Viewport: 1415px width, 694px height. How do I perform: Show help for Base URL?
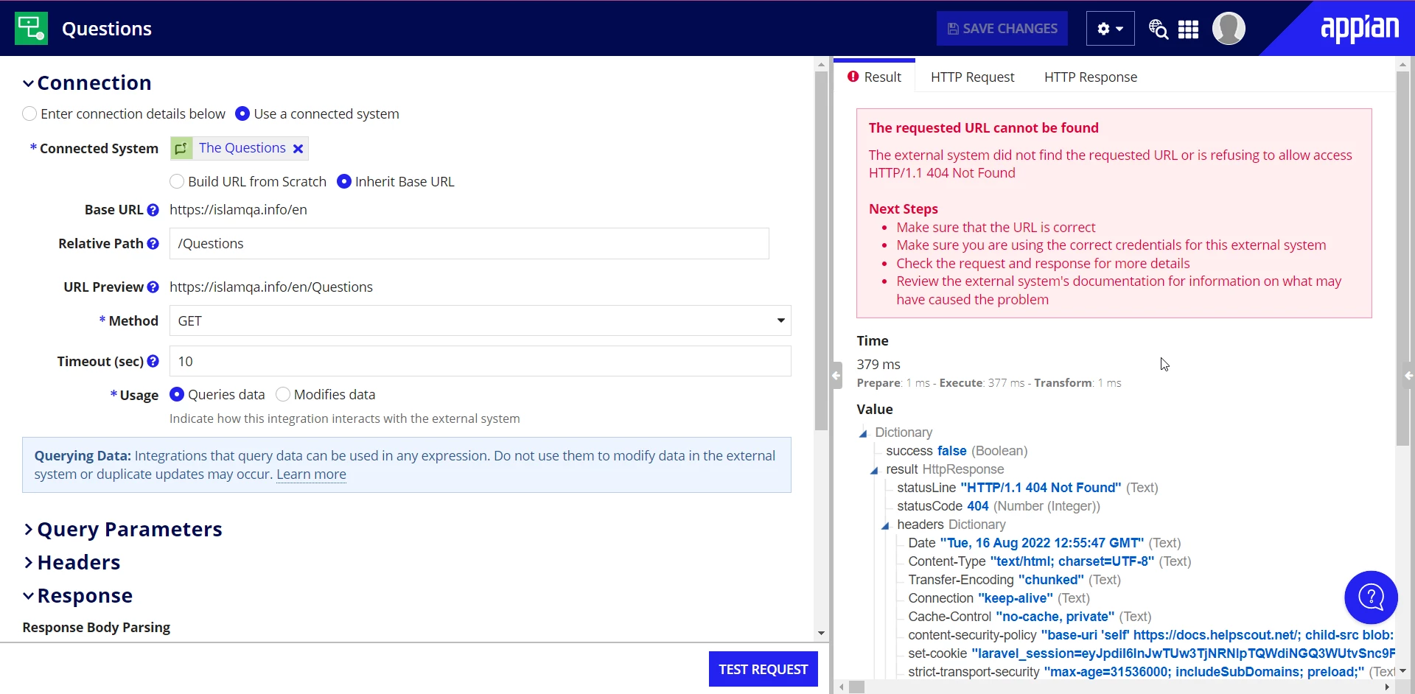point(153,210)
